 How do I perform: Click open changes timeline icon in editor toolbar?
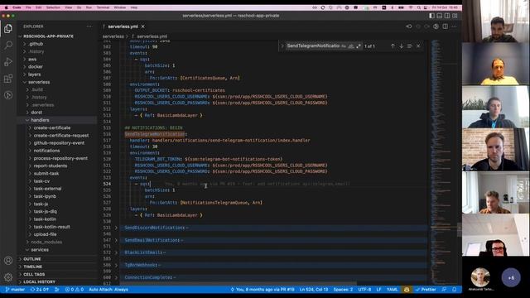(409, 26)
